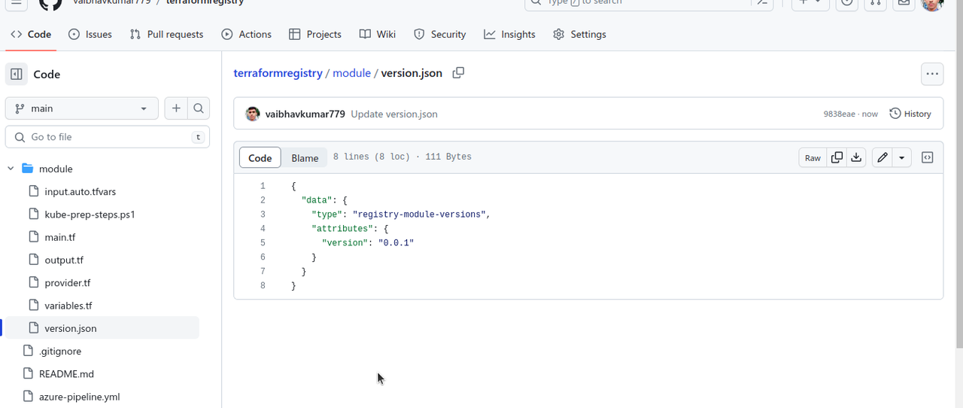The image size is (963, 408).
Task: Select line number 8 in code view
Action: pos(263,286)
